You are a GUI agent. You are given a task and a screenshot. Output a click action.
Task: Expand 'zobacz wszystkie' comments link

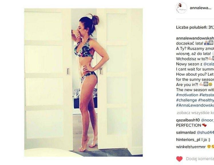pyautogui.click(x=195, y=113)
